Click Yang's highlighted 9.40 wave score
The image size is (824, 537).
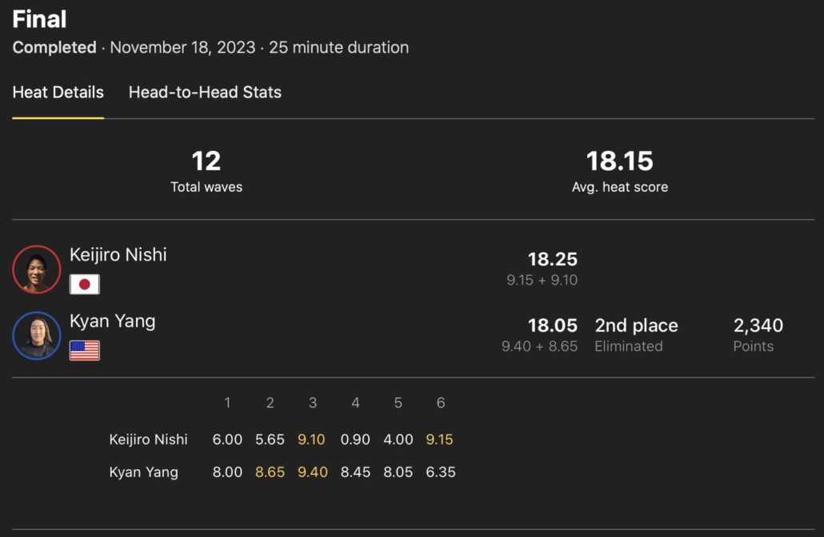[x=313, y=472]
